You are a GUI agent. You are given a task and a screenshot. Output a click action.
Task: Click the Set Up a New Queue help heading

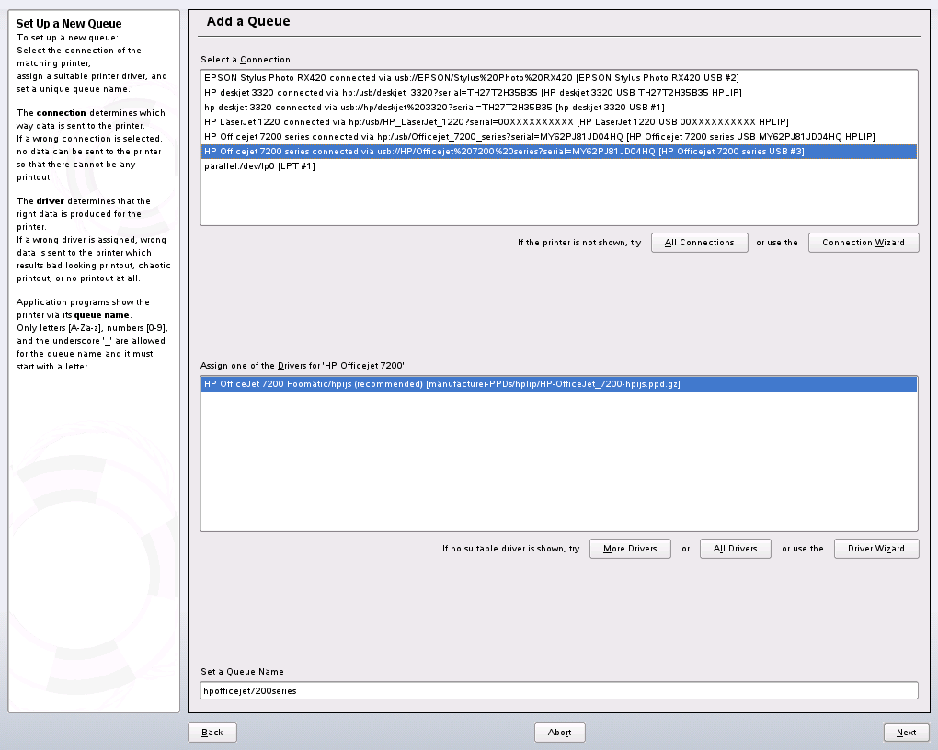point(69,24)
